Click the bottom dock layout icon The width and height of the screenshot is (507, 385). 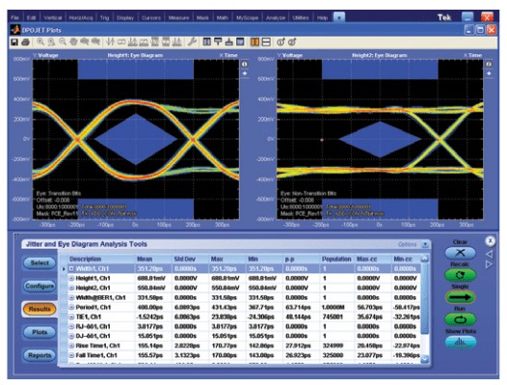point(229,41)
